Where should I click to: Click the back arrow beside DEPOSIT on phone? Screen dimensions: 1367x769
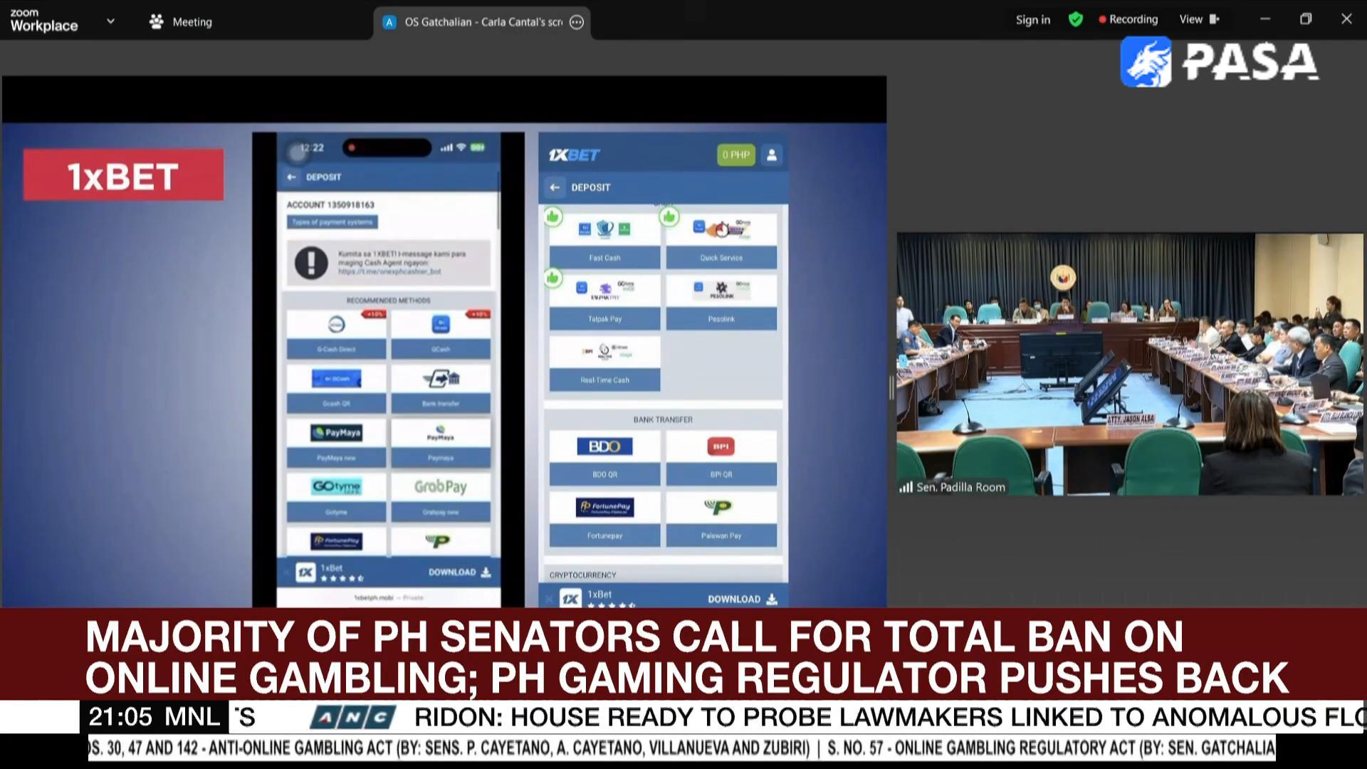click(291, 177)
